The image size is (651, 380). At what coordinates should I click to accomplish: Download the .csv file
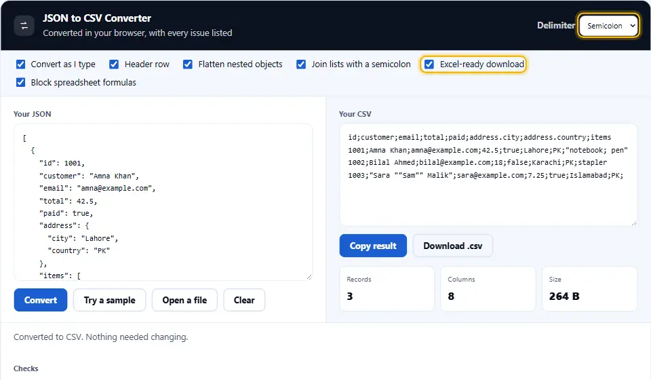[x=453, y=246]
